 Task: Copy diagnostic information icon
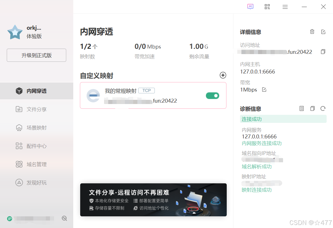[312, 108]
